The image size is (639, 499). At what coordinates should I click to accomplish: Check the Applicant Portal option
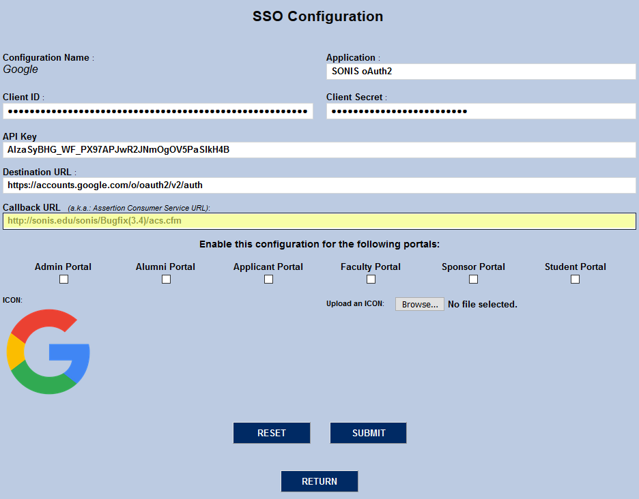pos(268,279)
